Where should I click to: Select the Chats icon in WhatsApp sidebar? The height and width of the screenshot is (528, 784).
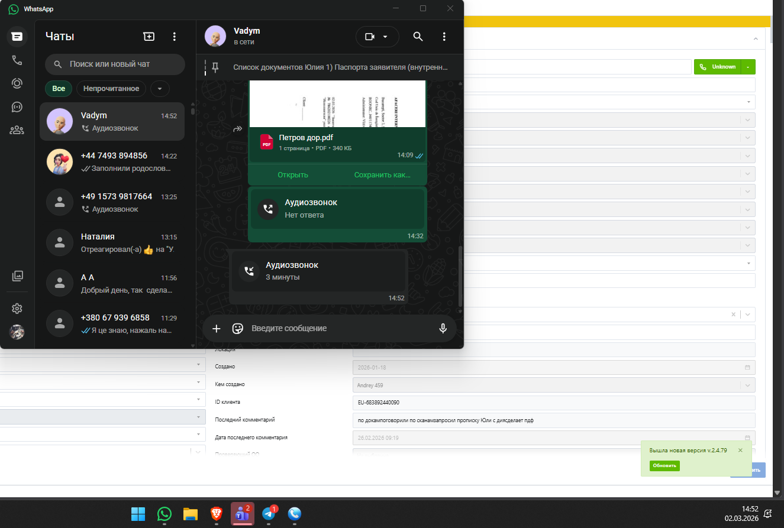17,37
